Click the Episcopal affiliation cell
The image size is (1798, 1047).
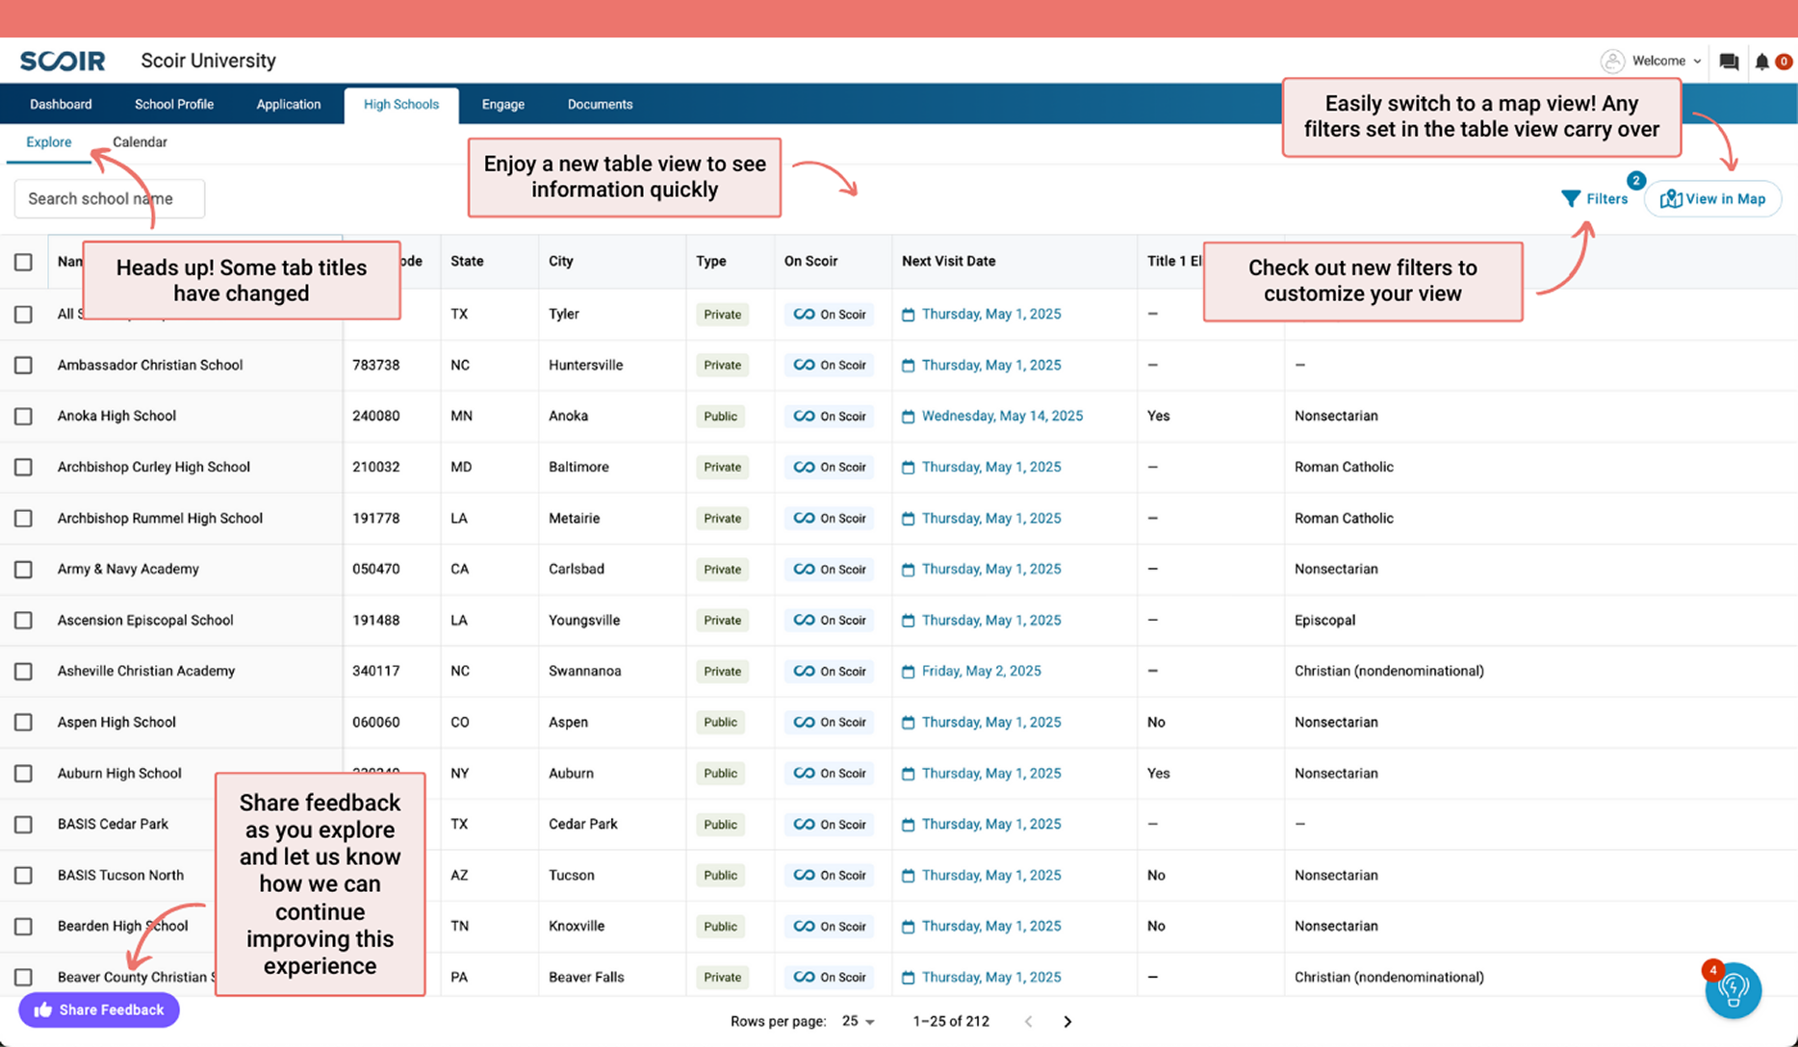pyautogui.click(x=1324, y=620)
